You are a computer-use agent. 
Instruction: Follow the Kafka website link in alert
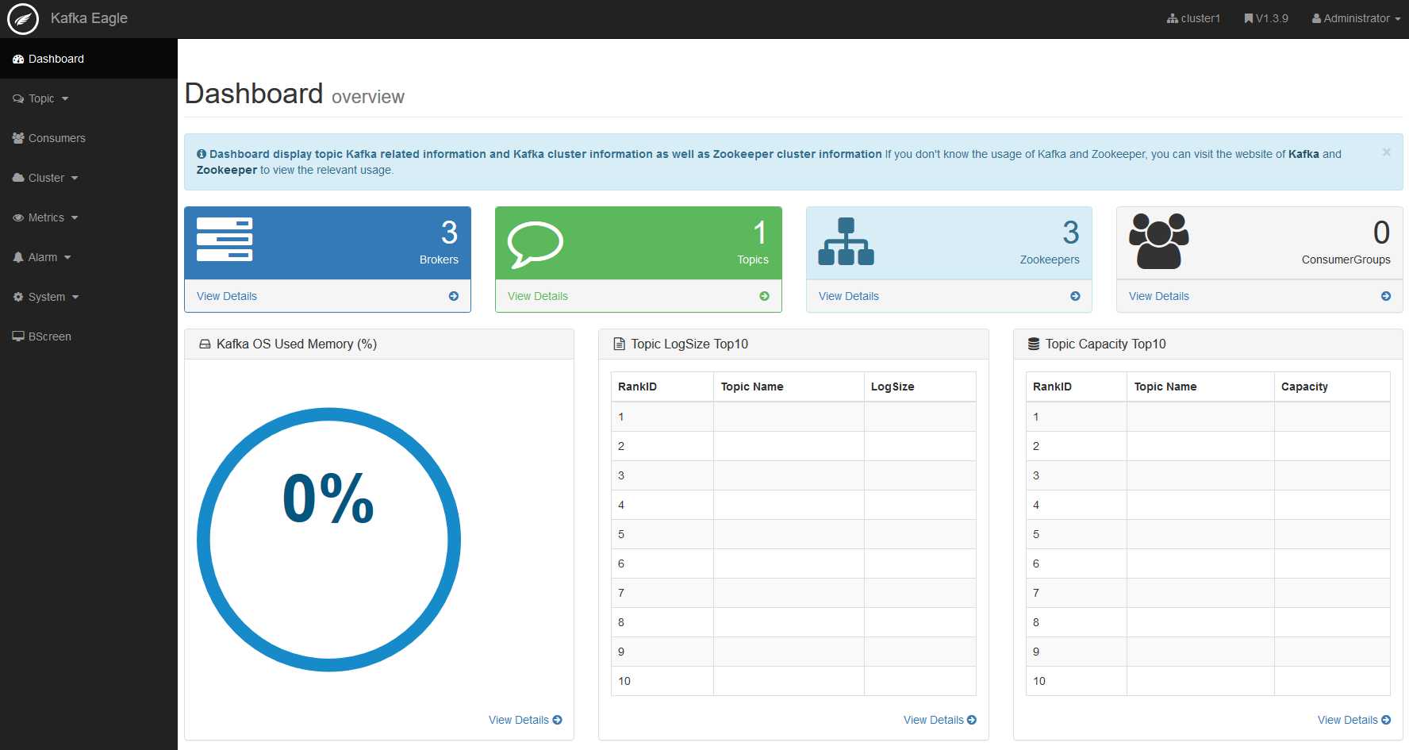pos(1303,154)
